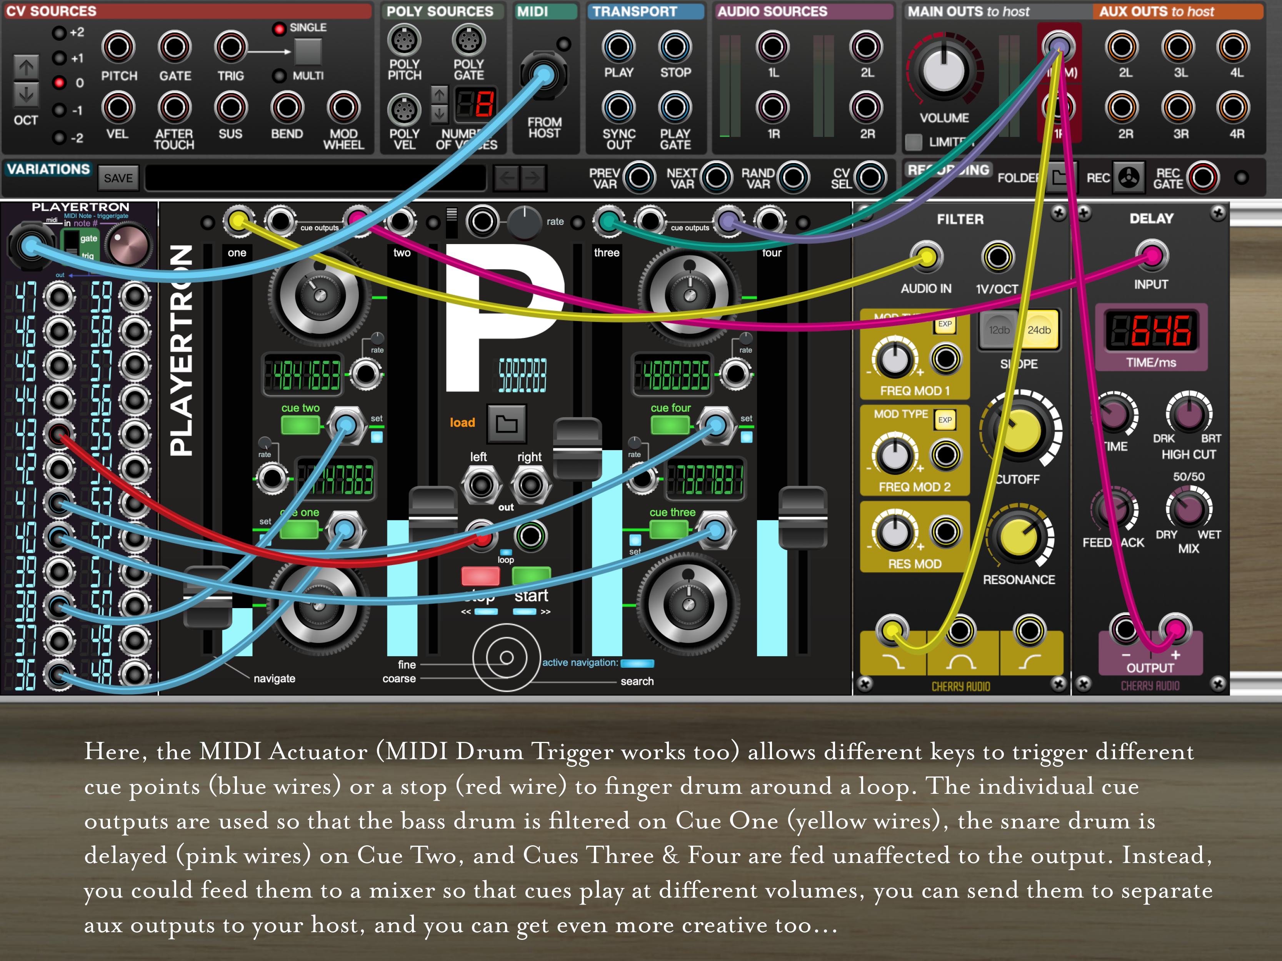Toggle the SINGLE/MULTI trigger switch
The image size is (1282, 961).
tap(308, 52)
